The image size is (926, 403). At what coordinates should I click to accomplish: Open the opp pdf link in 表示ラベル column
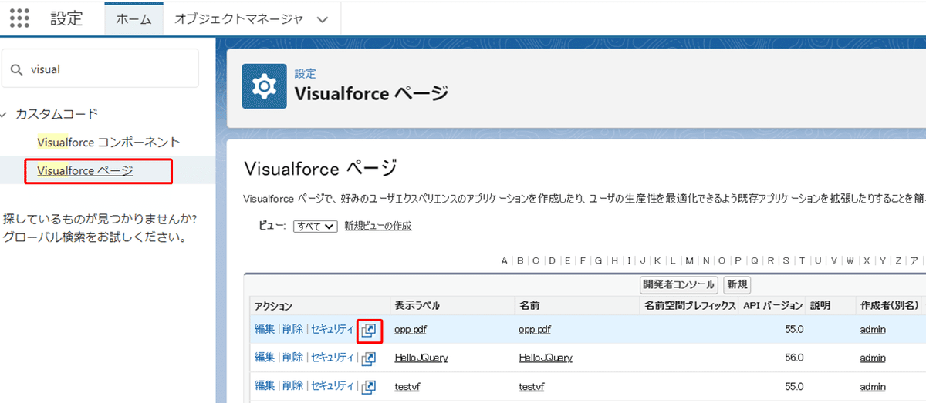click(x=411, y=330)
